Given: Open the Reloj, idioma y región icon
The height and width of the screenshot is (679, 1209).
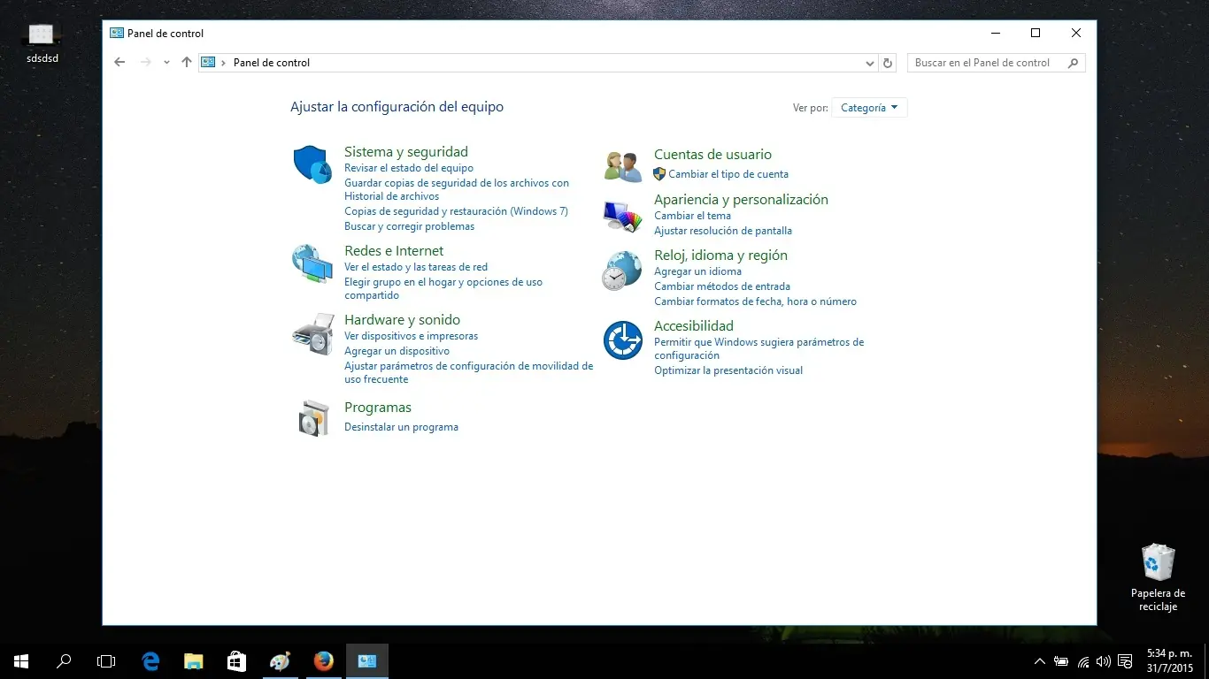Looking at the screenshot, I should [x=622, y=271].
